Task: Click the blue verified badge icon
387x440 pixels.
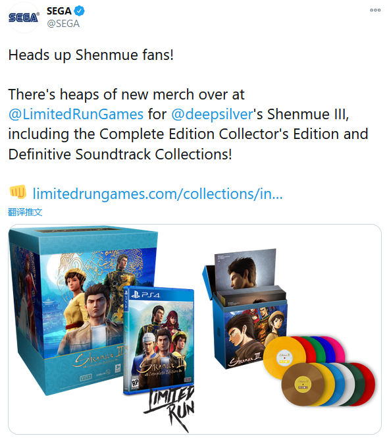Action: [80, 11]
